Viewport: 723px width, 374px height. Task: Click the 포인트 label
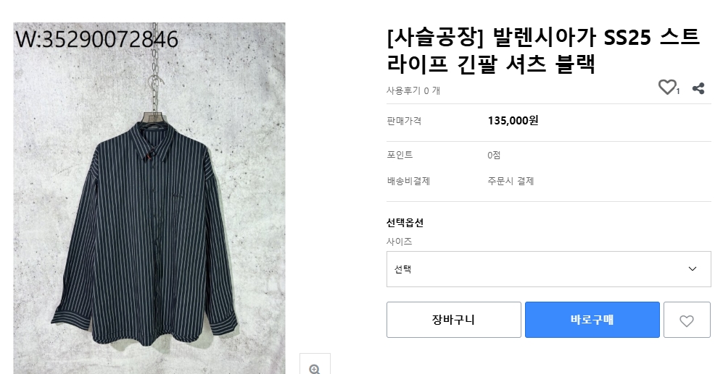click(x=400, y=155)
